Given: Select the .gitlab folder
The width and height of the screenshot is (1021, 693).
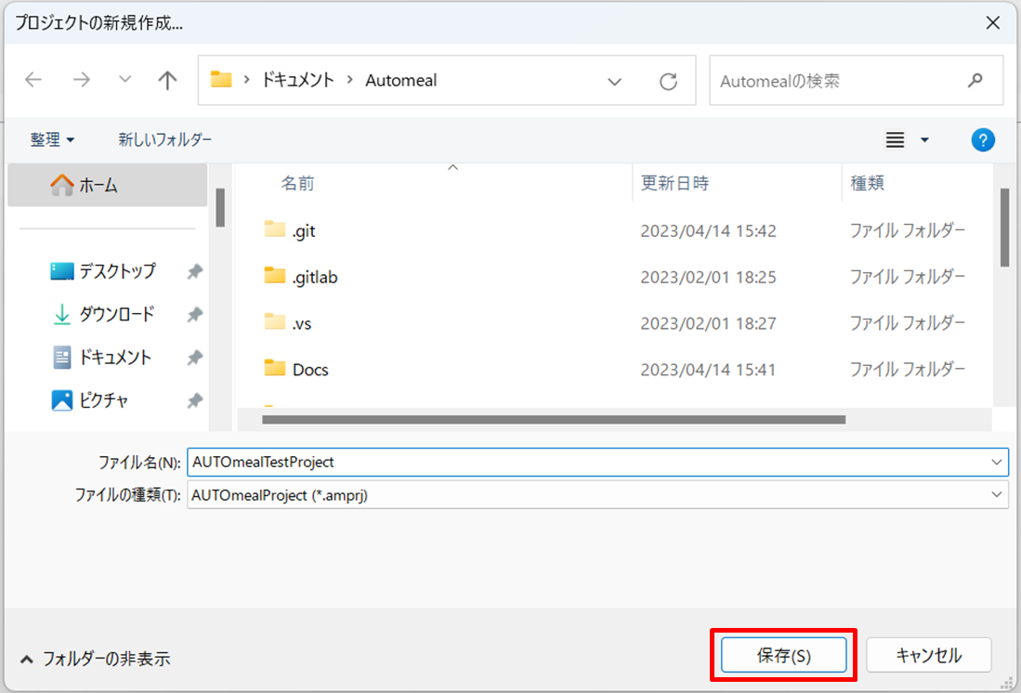Looking at the screenshot, I should [x=314, y=277].
